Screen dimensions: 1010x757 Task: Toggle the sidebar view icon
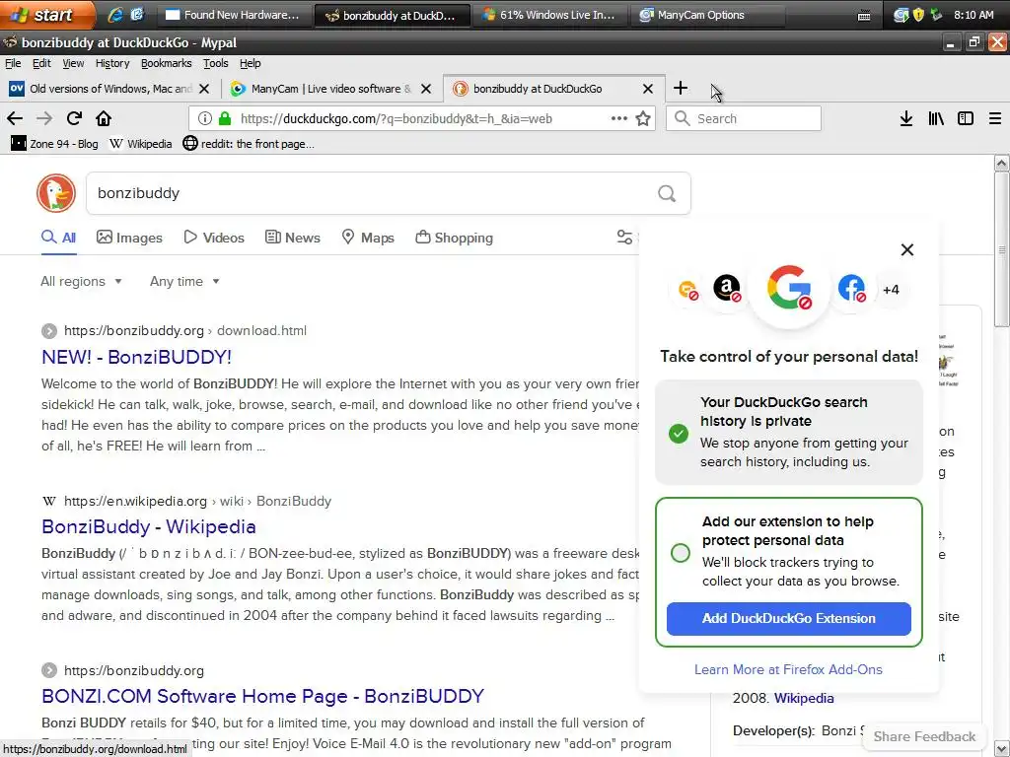pyautogui.click(x=965, y=118)
